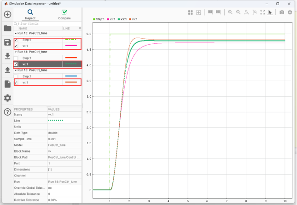Check the Step:1 signal in Run 15
The image size is (297, 205).
(16, 76)
